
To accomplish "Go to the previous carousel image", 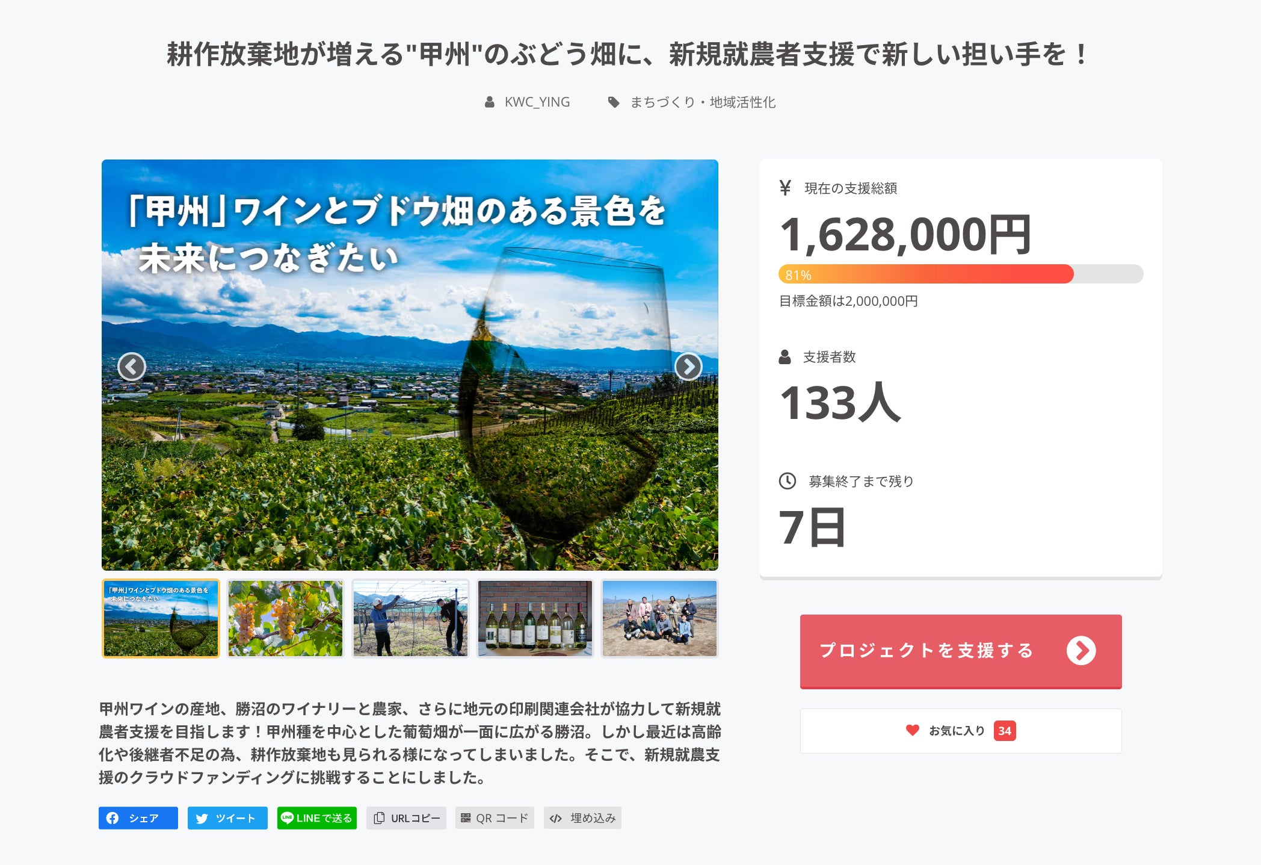I will (x=132, y=366).
